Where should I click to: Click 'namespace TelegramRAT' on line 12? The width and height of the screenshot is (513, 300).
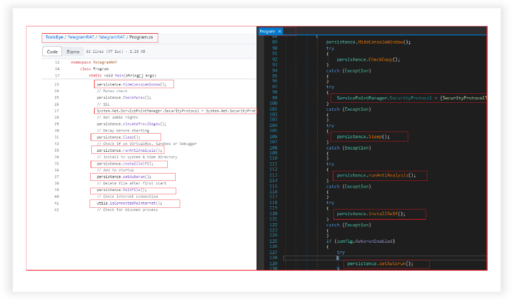coord(94,62)
